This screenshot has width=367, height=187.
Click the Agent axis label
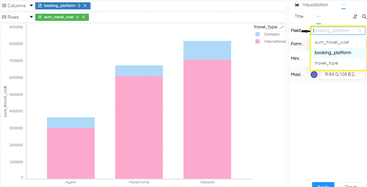tap(71, 182)
